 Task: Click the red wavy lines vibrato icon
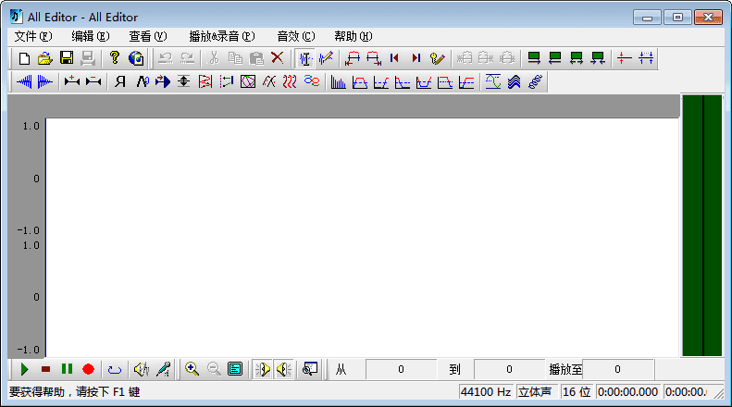point(290,82)
